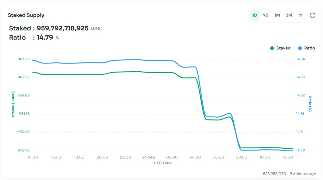Click the 963.2B left axis label

click(x=24, y=59)
